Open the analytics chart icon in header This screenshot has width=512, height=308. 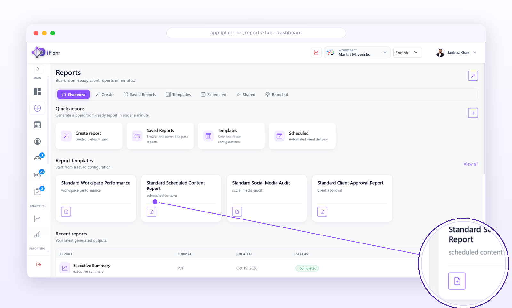[316, 52]
